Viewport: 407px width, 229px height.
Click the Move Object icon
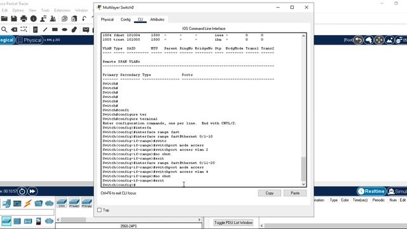379,40
